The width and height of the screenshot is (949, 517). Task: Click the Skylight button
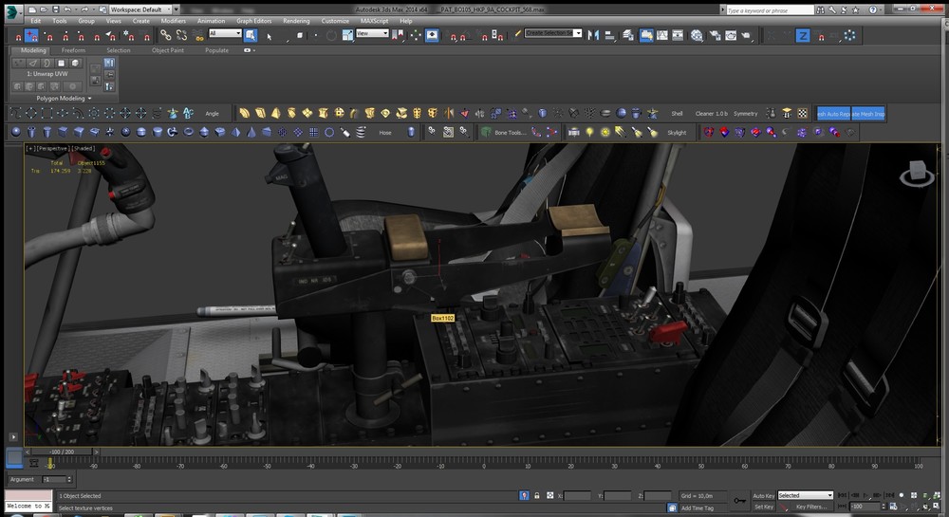[677, 133]
